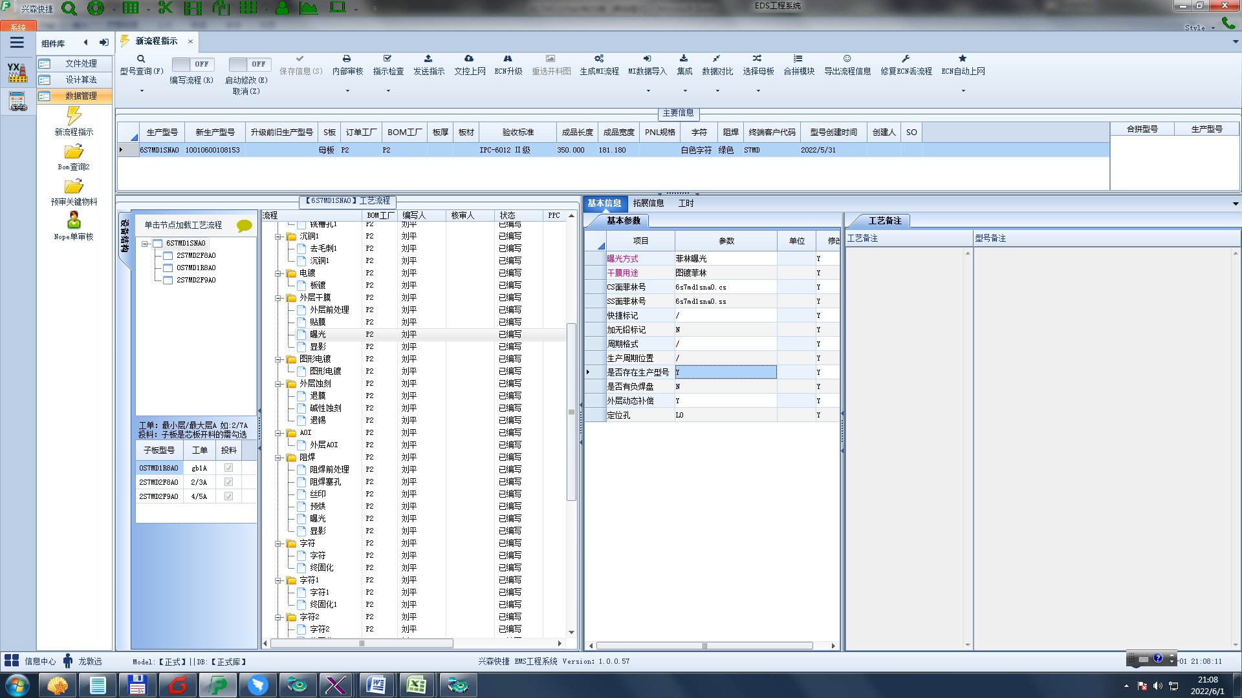This screenshot has height=698, width=1242.
Task: Click the 选择母板 shuffle icon
Action: click(x=757, y=59)
